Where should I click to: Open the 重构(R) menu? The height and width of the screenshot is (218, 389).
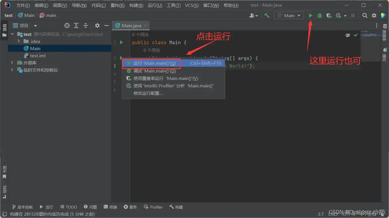pyautogui.click(x=117, y=5)
